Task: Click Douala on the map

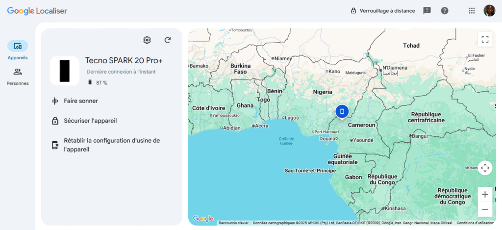Action: (x=327, y=139)
